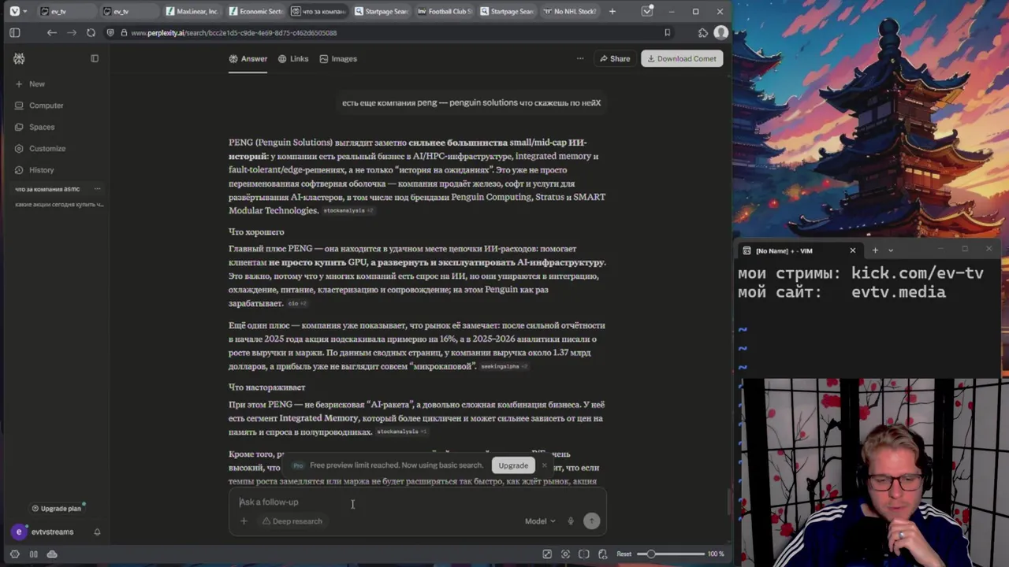The image size is (1009, 567).
Task: Click the Perplexity logo in the sidebar
Action: tap(19, 59)
